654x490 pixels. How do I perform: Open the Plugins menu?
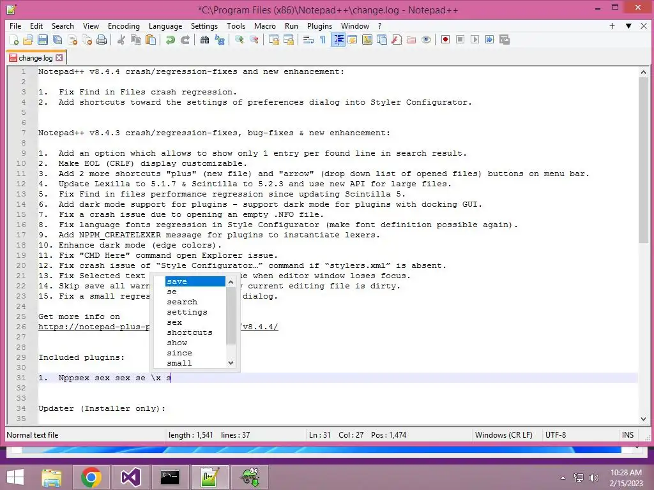click(319, 26)
